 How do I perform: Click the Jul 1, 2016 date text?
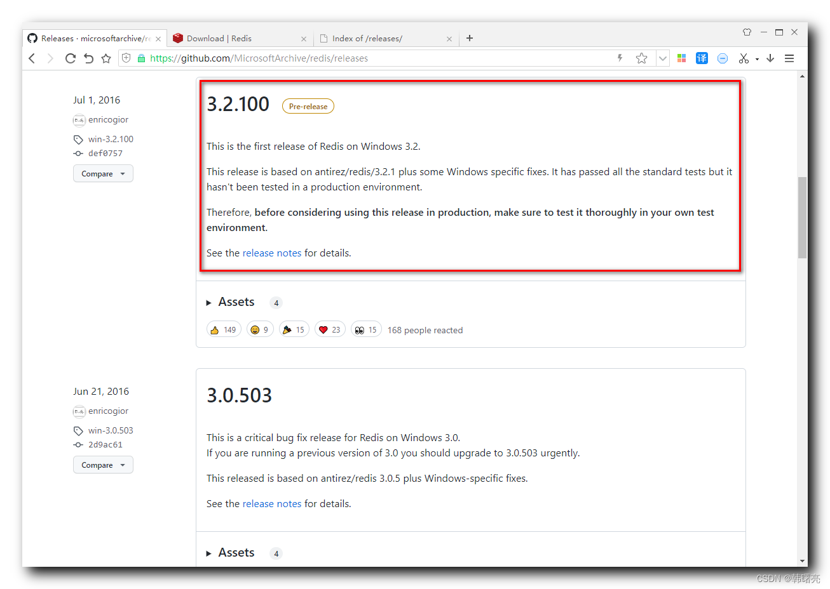click(97, 100)
